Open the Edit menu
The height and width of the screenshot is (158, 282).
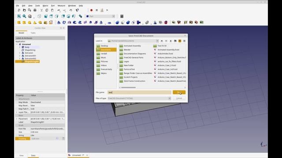tap(23, 6)
